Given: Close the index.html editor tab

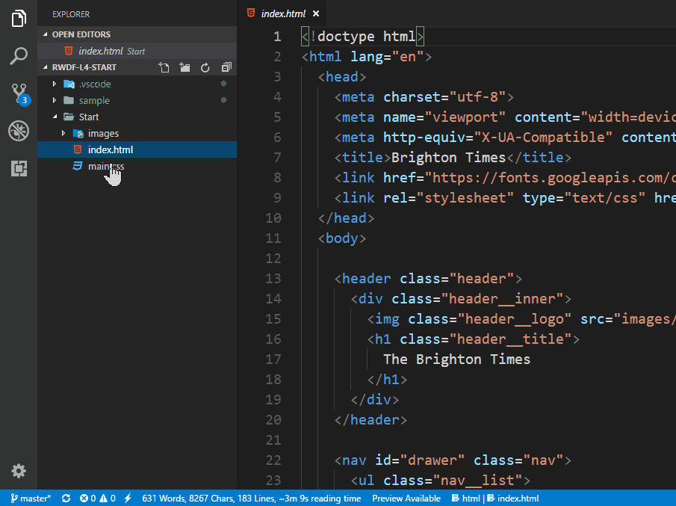Looking at the screenshot, I should click(316, 13).
